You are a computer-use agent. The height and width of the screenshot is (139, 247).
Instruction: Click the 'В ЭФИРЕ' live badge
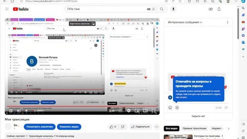point(38,111)
